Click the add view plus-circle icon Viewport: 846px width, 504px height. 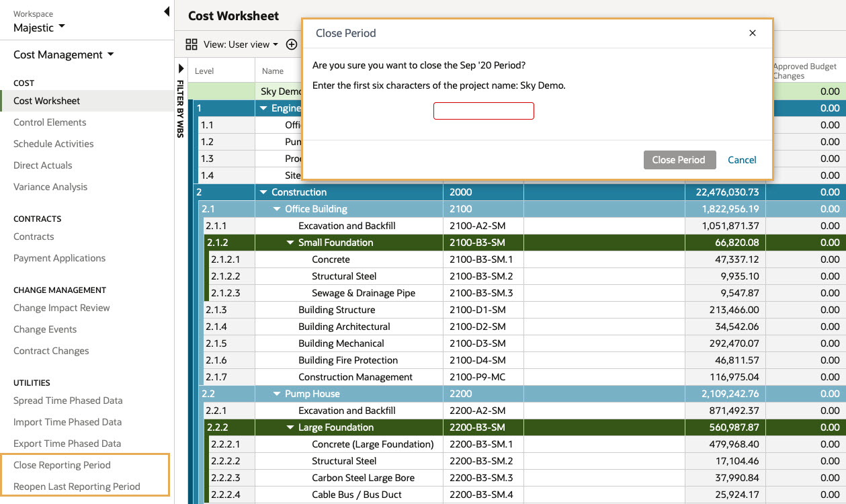292,44
